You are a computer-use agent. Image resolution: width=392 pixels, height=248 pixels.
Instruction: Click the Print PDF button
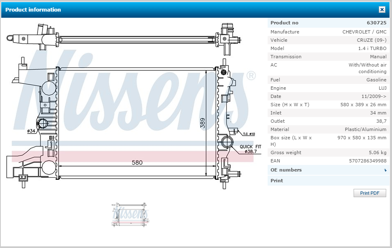click(370, 193)
